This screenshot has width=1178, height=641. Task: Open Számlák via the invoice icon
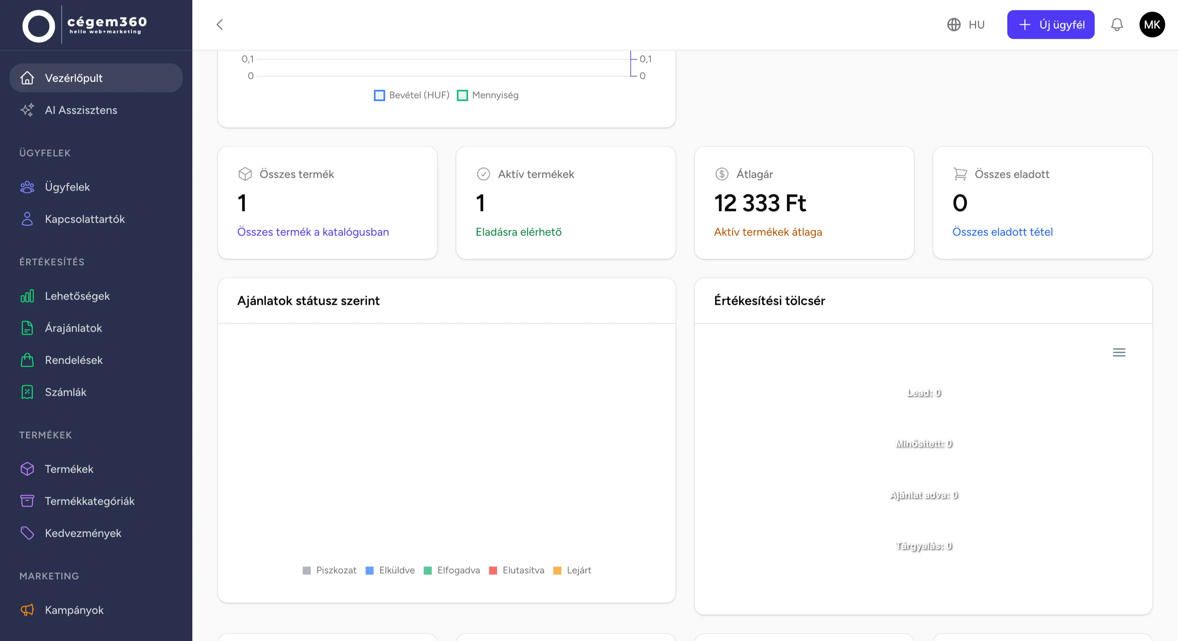(27, 392)
